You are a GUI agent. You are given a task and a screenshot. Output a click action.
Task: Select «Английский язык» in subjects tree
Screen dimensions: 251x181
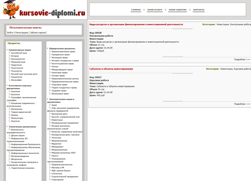pos(19,53)
